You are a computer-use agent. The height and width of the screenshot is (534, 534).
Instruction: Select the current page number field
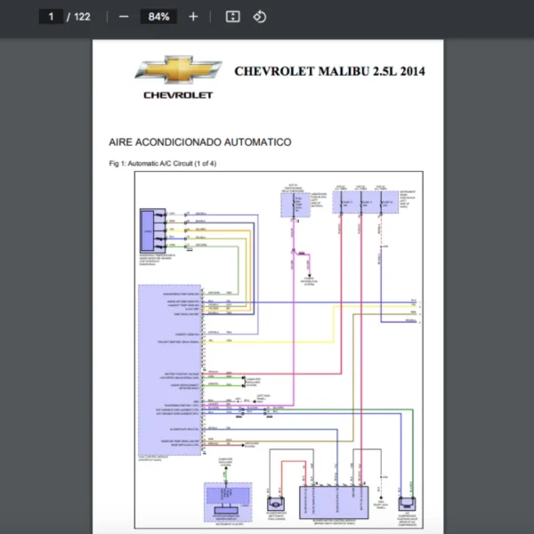pos(52,17)
